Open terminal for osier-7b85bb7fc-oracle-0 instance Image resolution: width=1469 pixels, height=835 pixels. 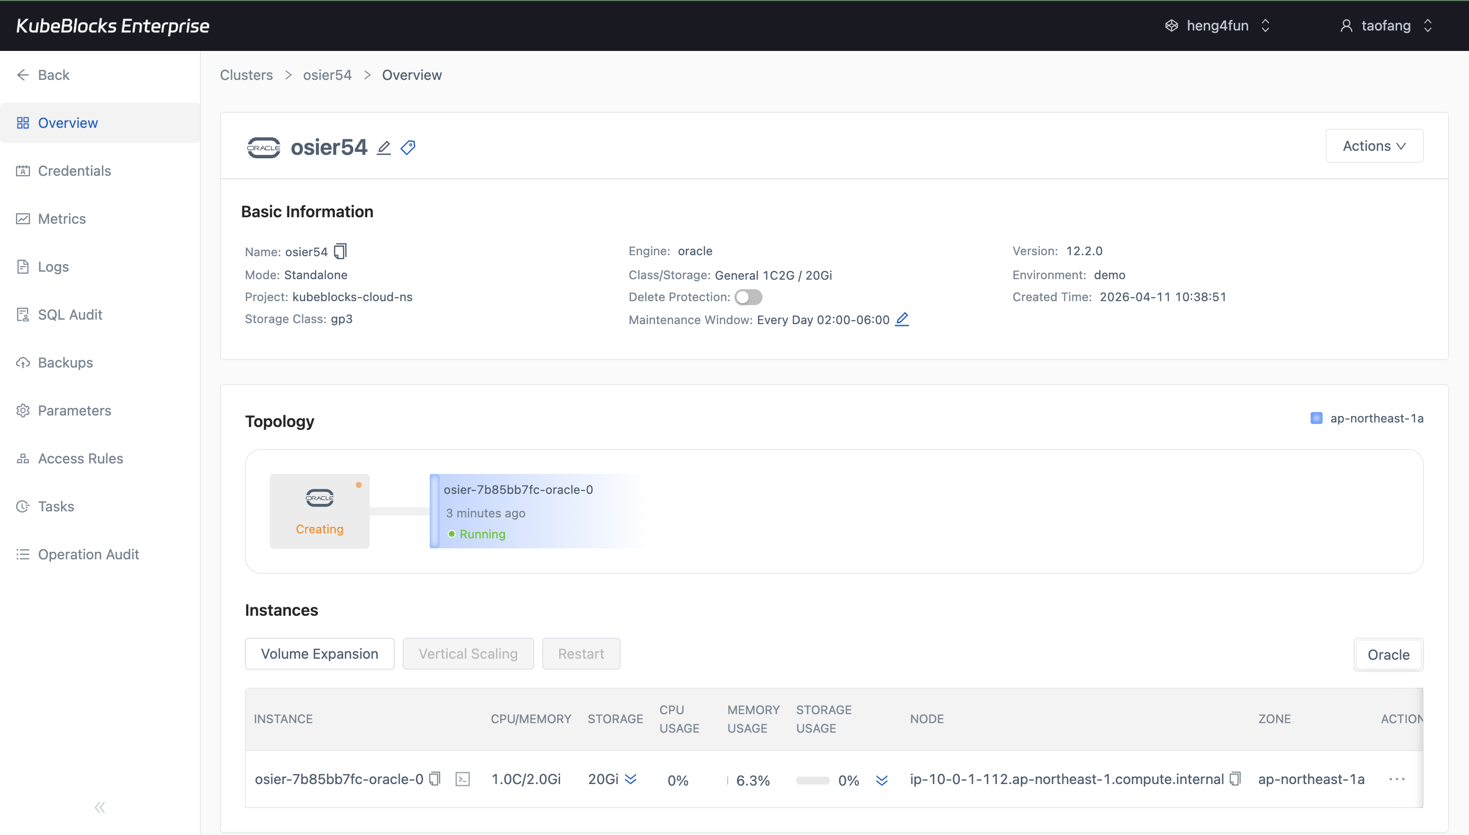point(462,778)
